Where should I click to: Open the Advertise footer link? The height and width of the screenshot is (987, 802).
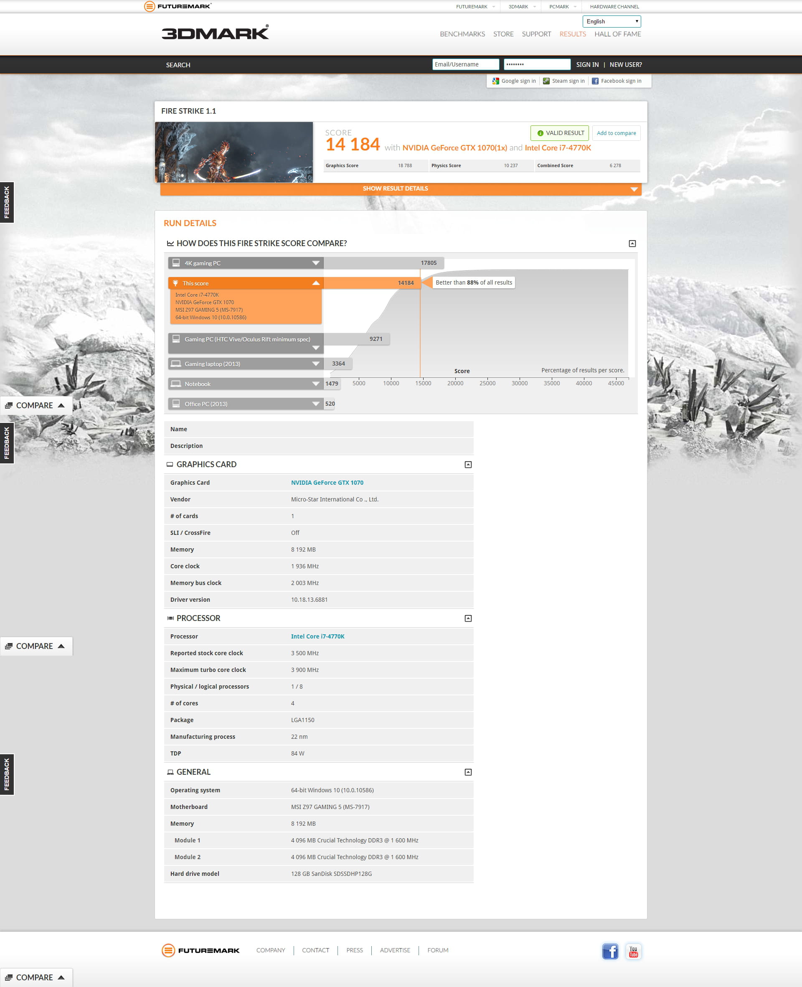395,950
